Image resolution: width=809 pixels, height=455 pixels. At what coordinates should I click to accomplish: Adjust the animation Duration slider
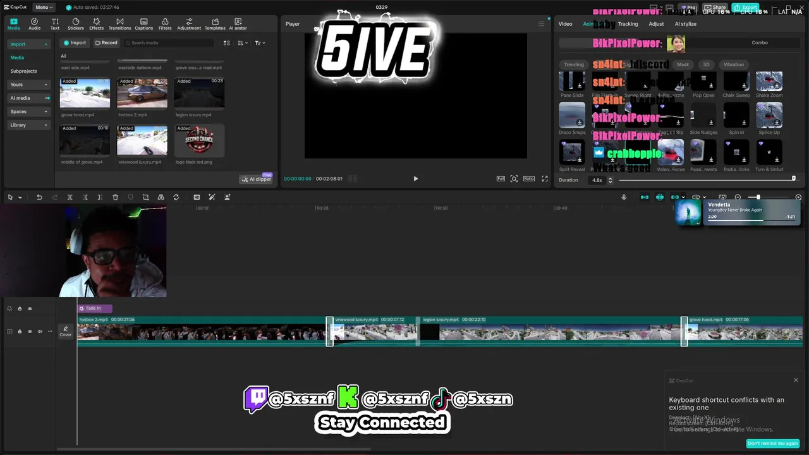pos(707,179)
